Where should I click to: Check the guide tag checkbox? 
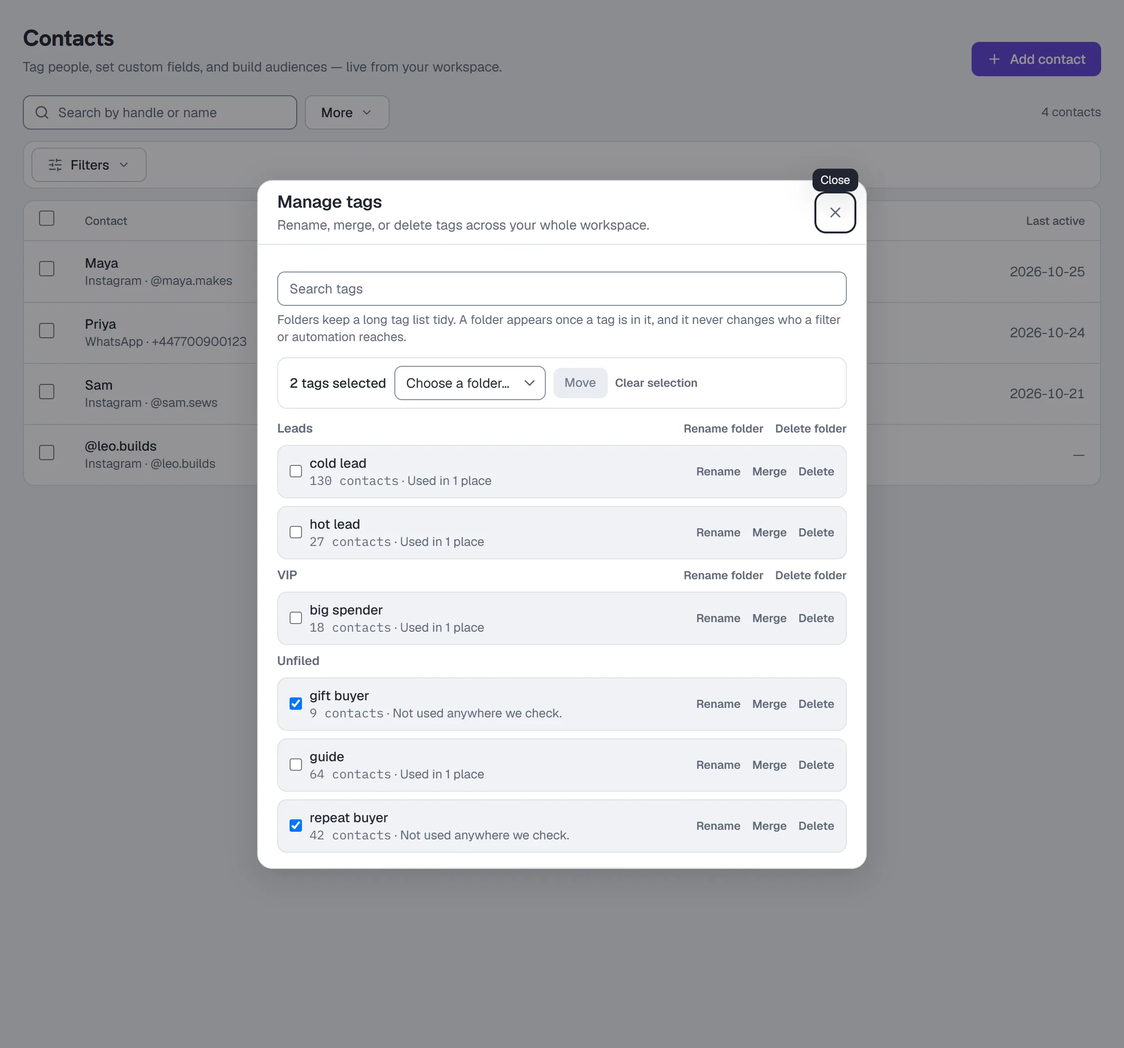[x=296, y=765]
